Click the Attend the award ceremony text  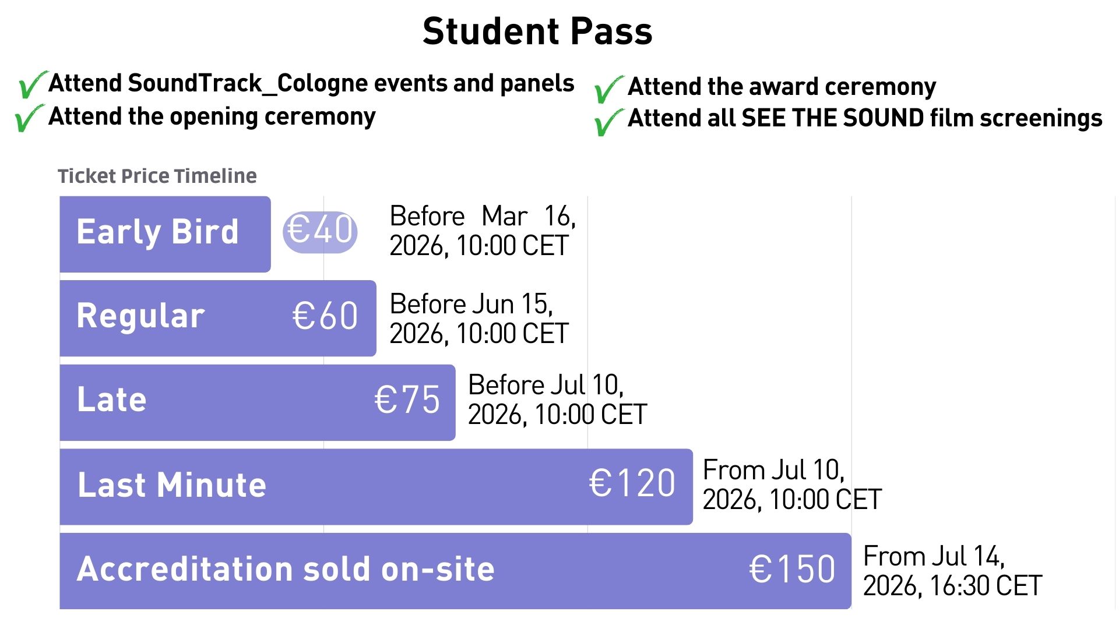tap(782, 87)
